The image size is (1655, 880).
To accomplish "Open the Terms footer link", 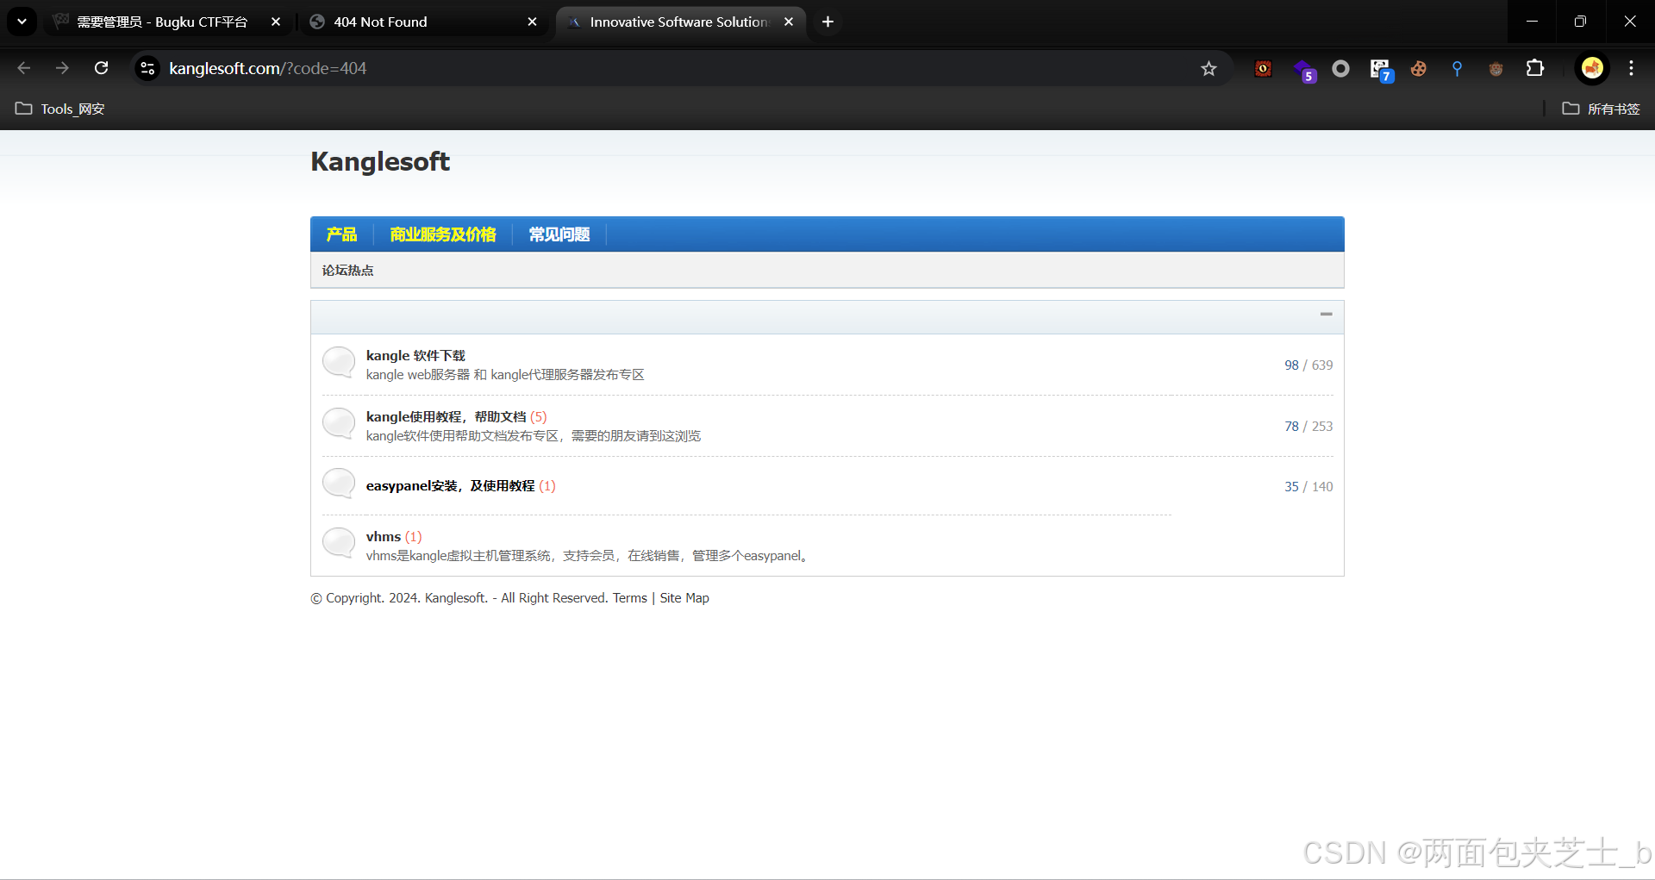I will [x=630, y=598].
